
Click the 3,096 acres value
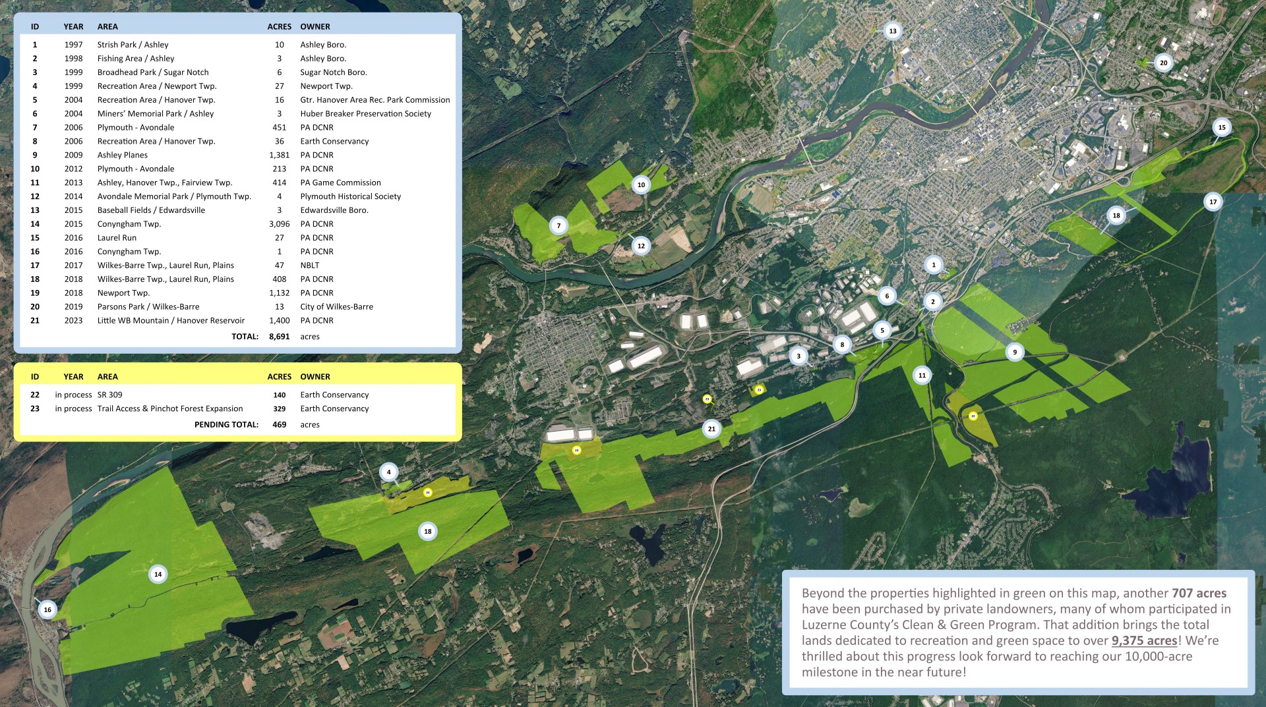point(280,225)
